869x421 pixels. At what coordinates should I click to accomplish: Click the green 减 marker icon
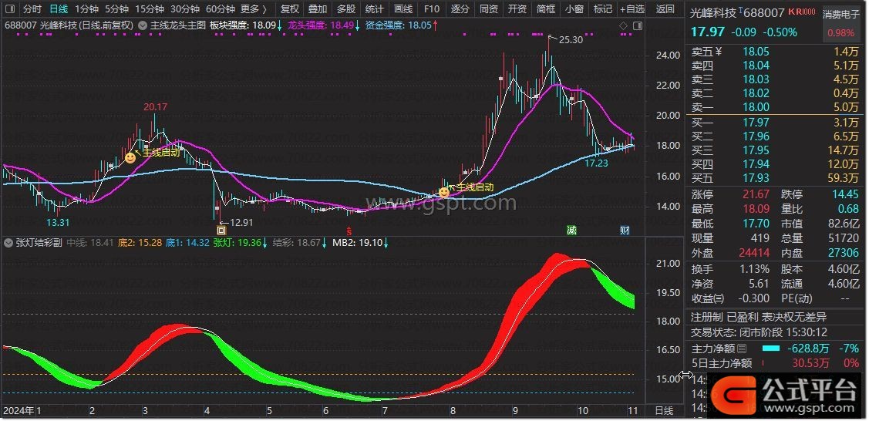[571, 230]
